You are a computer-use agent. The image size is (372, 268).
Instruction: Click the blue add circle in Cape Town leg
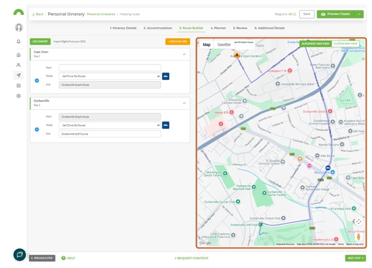pyautogui.click(x=37, y=81)
